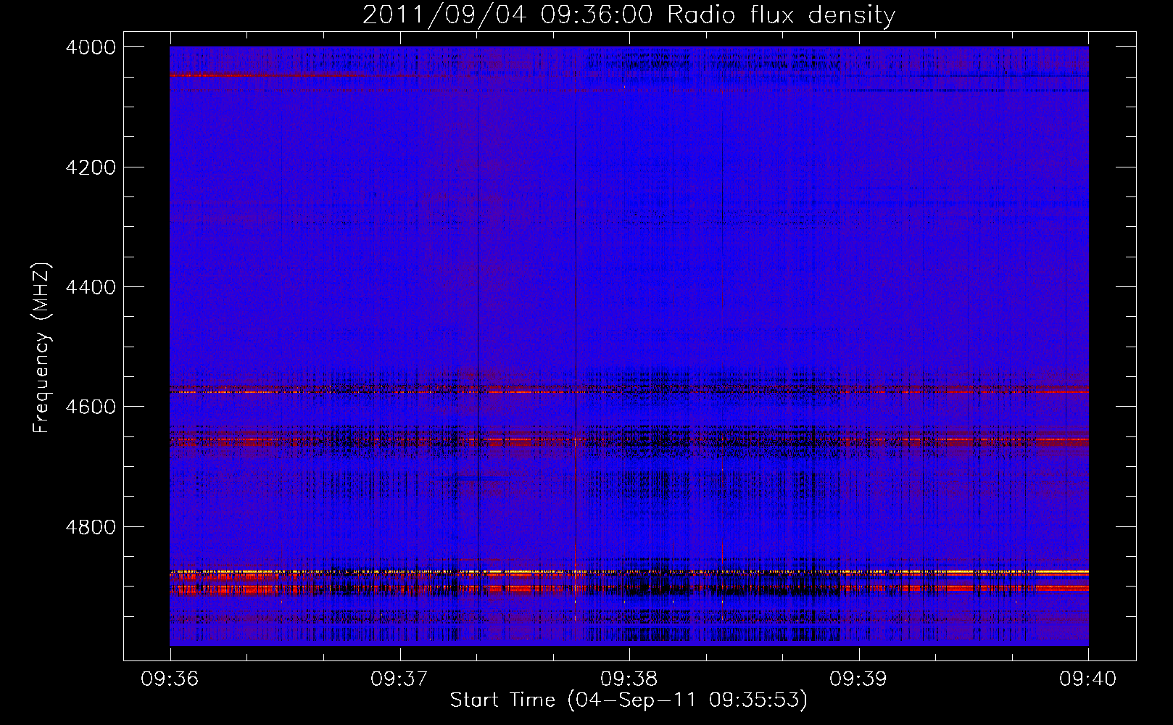The height and width of the screenshot is (725, 1173).
Task: Click the plot title 'Radio flux density'
Action: (x=781, y=15)
